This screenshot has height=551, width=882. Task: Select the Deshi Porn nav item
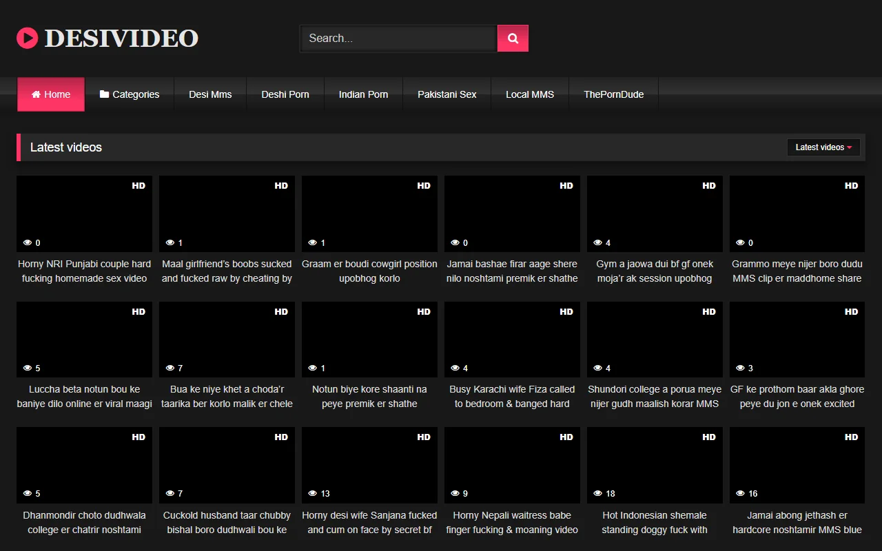pos(285,94)
